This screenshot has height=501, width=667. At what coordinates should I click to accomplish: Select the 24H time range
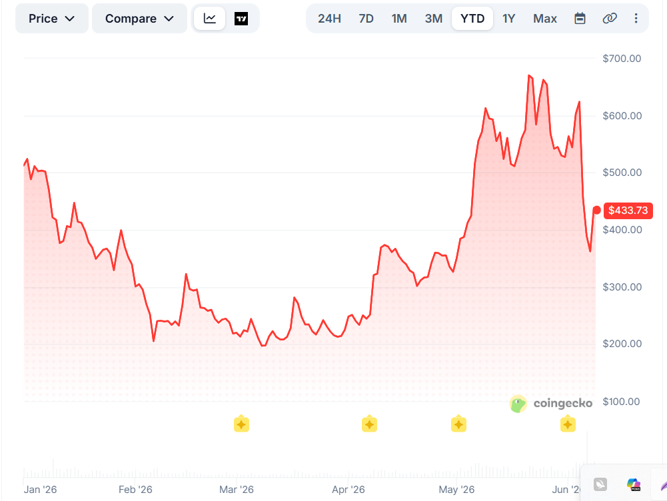329,18
